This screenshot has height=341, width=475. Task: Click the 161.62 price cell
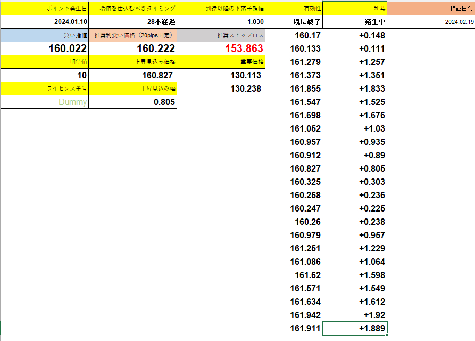[294, 275]
